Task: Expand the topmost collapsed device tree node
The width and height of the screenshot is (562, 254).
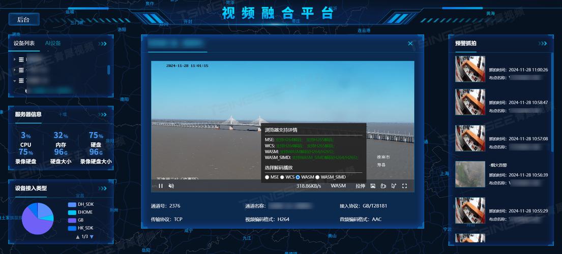Action: pos(15,59)
